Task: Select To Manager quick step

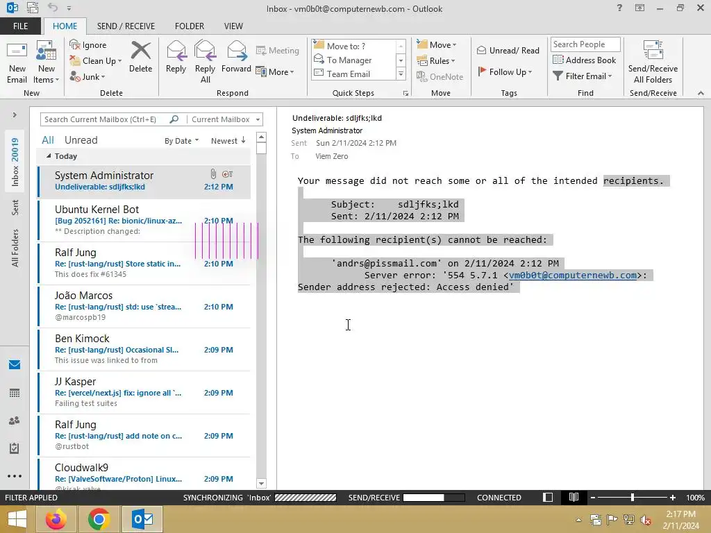Action: coord(353,60)
